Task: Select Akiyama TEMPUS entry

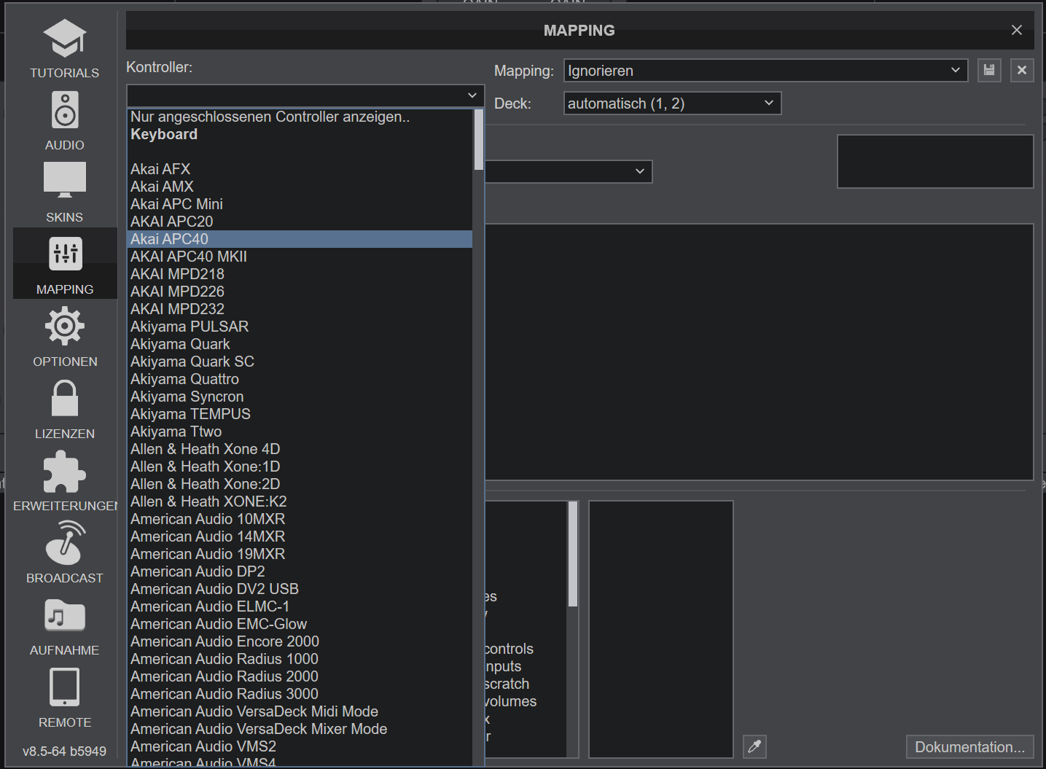Action: coord(300,414)
